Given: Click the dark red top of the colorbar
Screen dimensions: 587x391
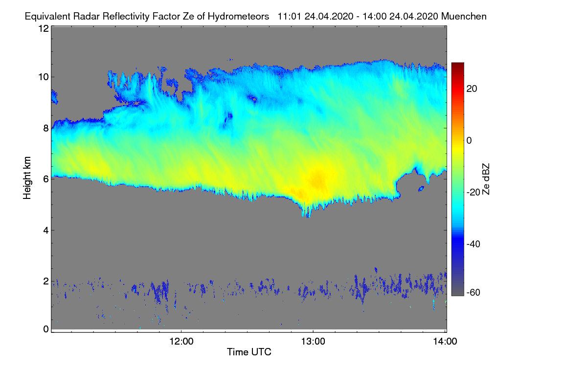Looking at the screenshot, I should tap(457, 66).
